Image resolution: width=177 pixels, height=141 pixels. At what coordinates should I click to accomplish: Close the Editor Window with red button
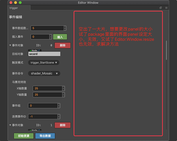pyautogui.click(x=11, y=3)
